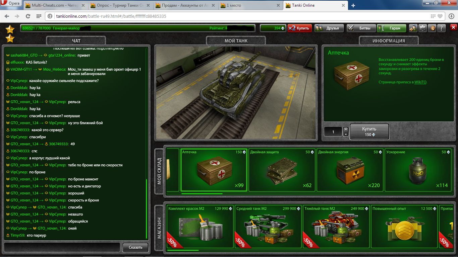Click chat message 'кто паркур'

point(37,235)
